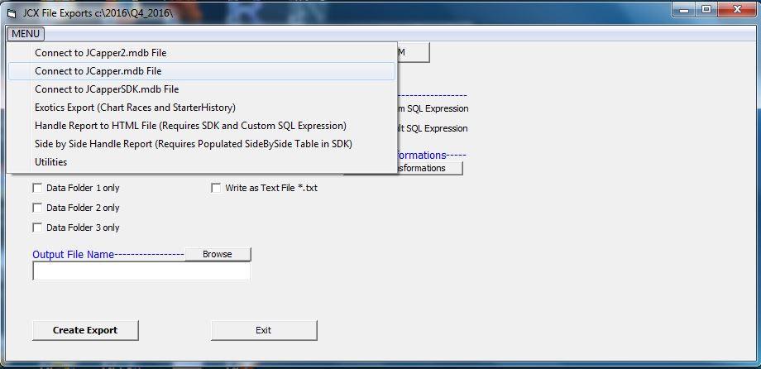Enable Data Folder 2 only checkbox
The width and height of the screenshot is (761, 369).
pyautogui.click(x=37, y=208)
